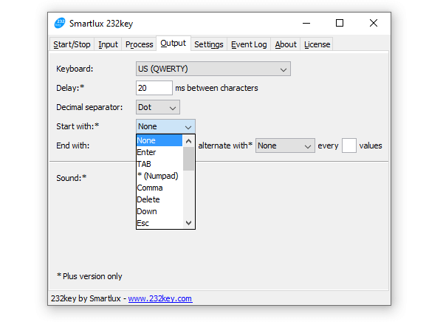Collapse the Start with dropdown

coord(165,127)
